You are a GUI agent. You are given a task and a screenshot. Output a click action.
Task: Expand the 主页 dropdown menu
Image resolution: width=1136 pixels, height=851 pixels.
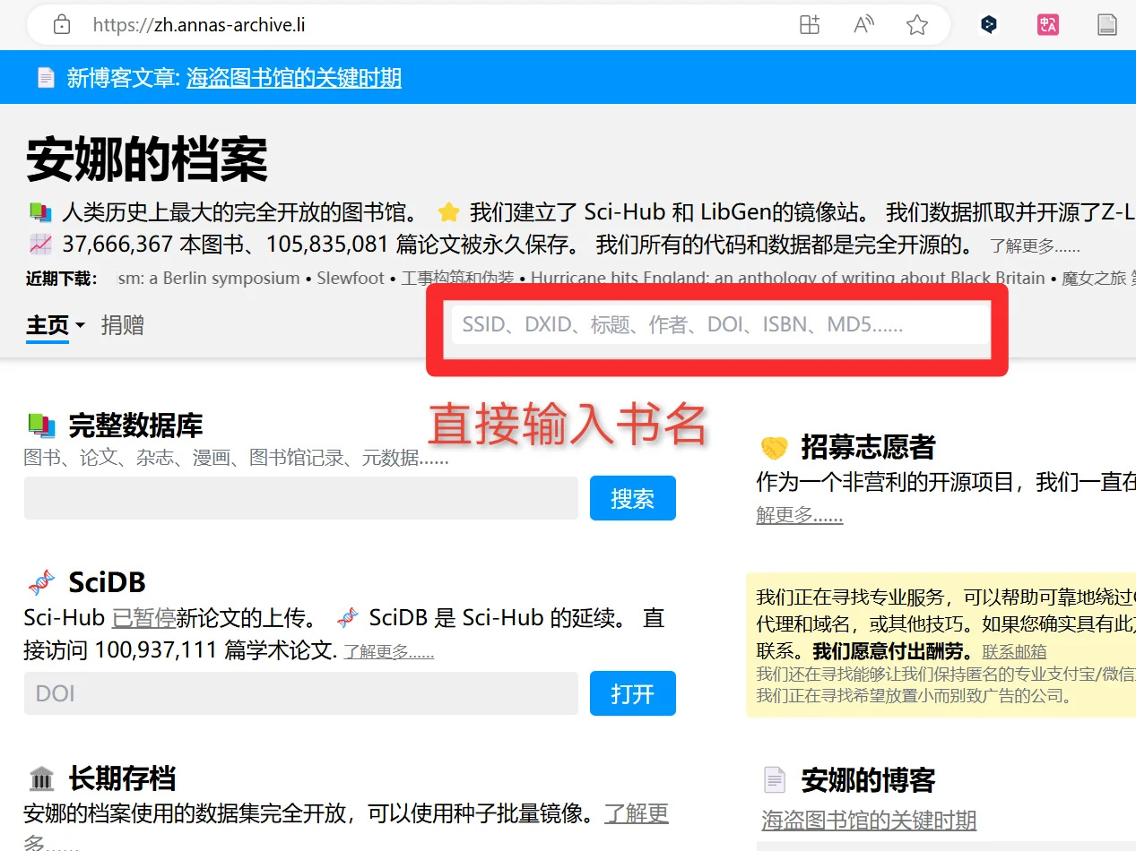pos(55,325)
